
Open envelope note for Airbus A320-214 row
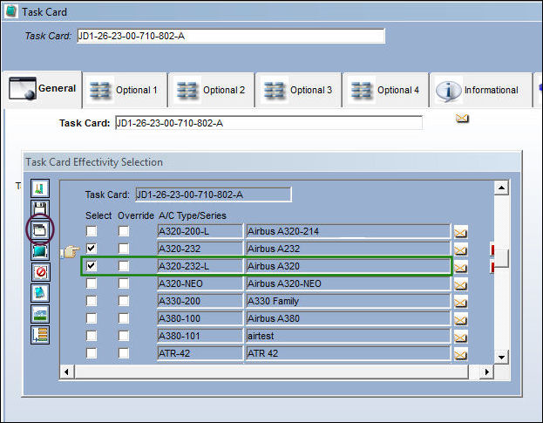coord(460,233)
